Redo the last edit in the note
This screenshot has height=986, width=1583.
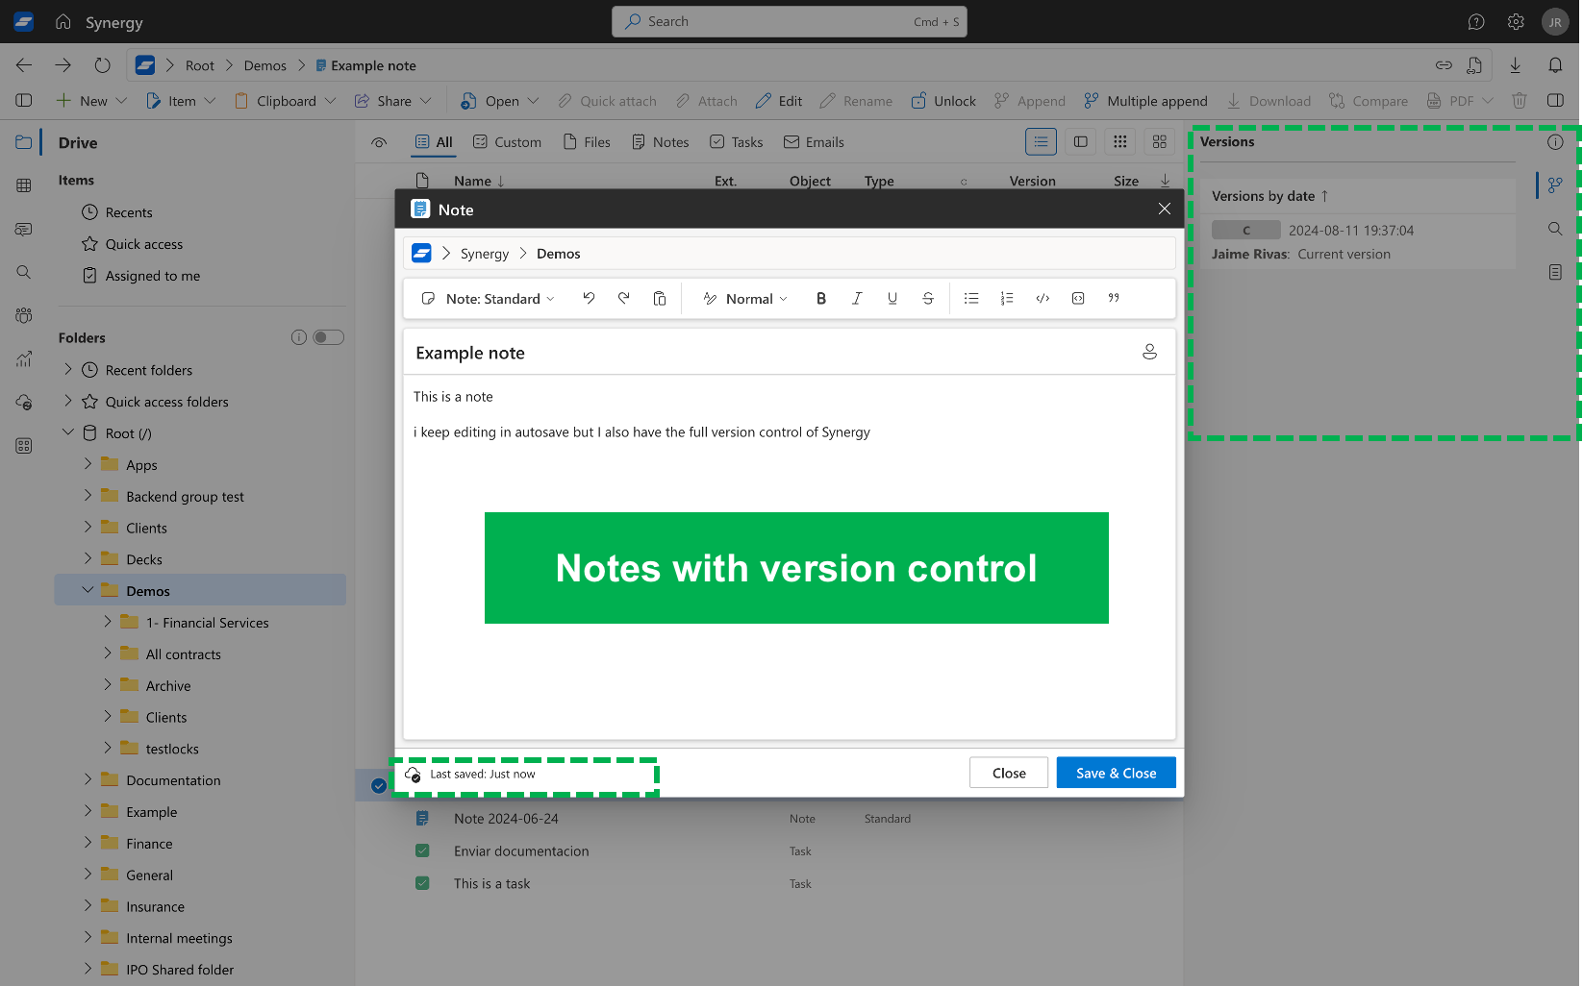pyautogui.click(x=624, y=299)
